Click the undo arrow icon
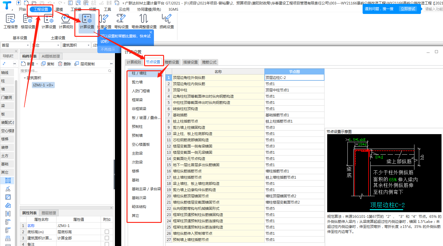This screenshot has width=443, height=246. (x=50, y=3)
